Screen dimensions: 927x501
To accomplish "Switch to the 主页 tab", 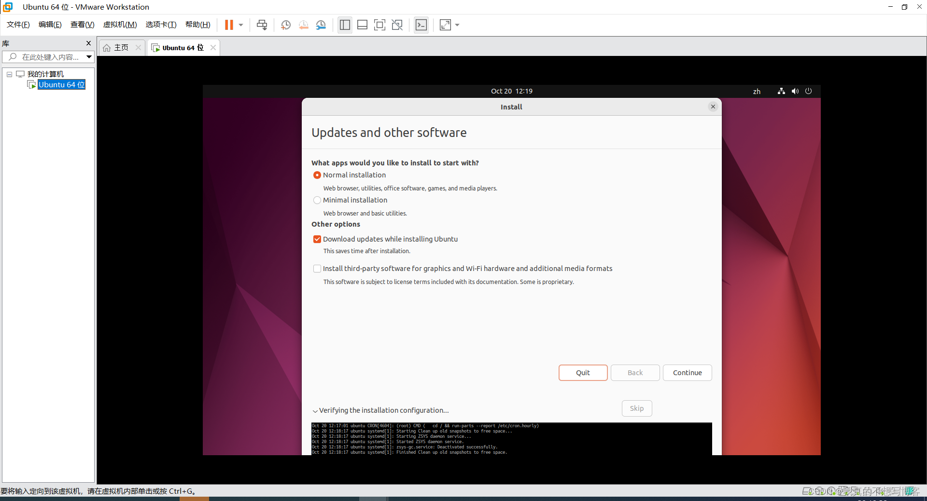I will (x=121, y=48).
